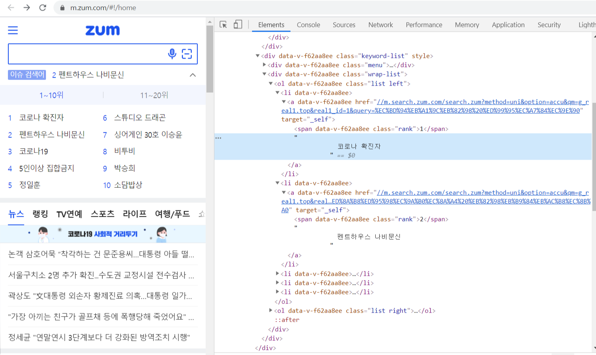Open keyword 코로나19
This screenshot has width=596, height=355.
[x=34, y=151]
